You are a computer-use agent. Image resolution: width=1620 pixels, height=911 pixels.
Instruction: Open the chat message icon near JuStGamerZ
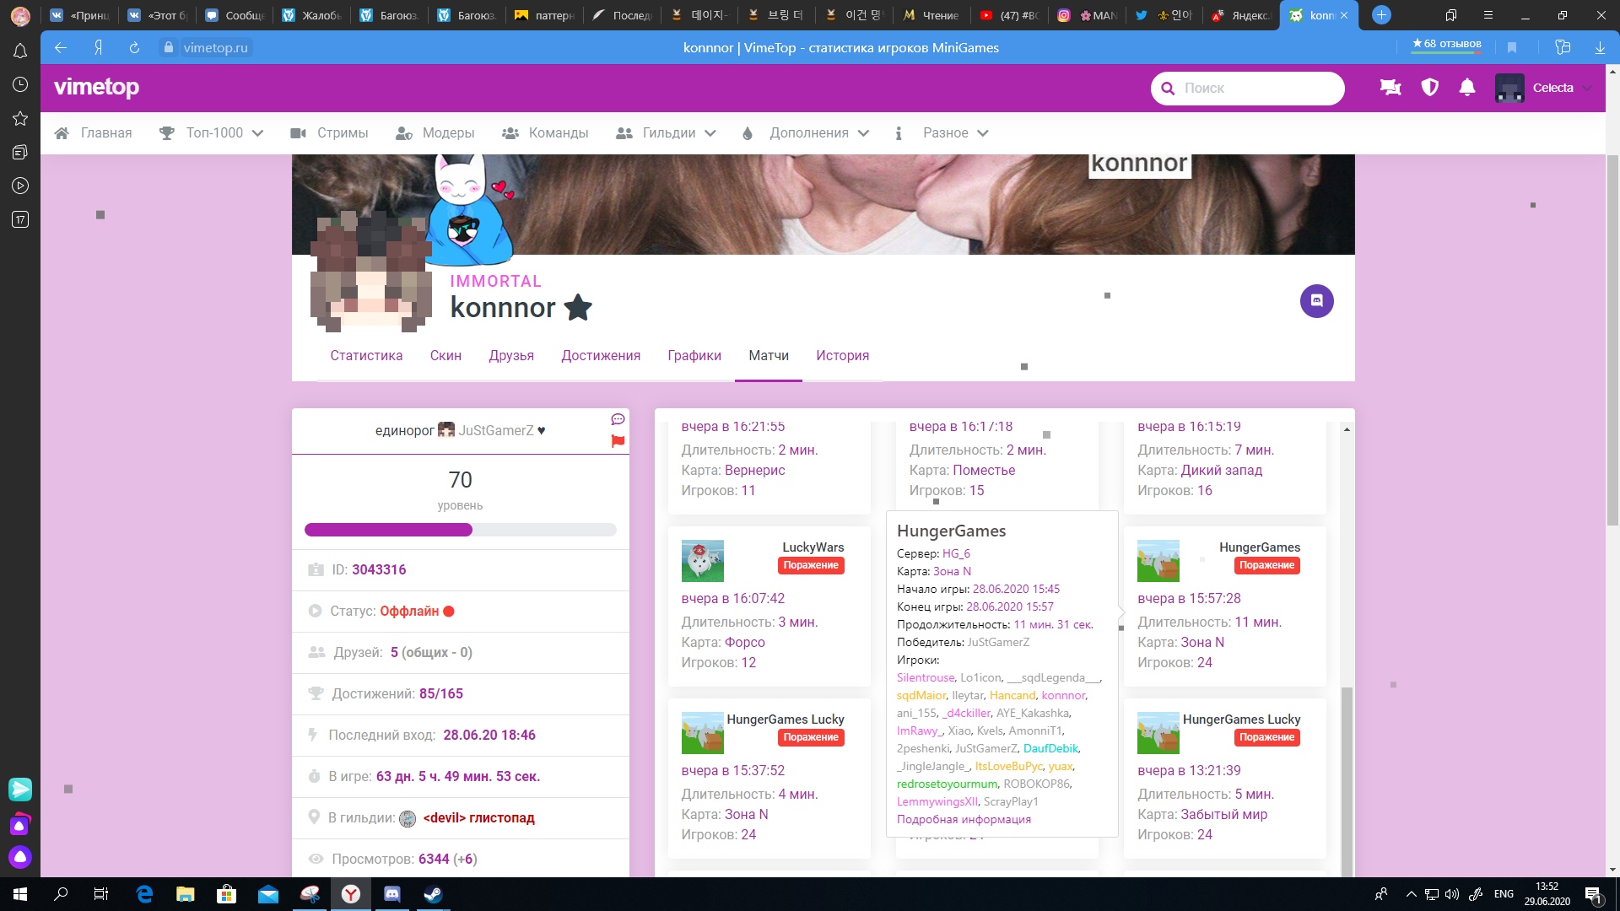pyautogui.click(x=618, y=419)
